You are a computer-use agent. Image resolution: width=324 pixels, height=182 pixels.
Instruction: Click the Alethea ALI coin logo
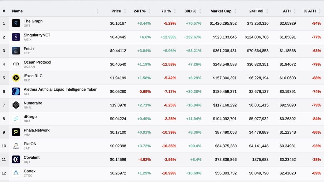pos(16,92)
